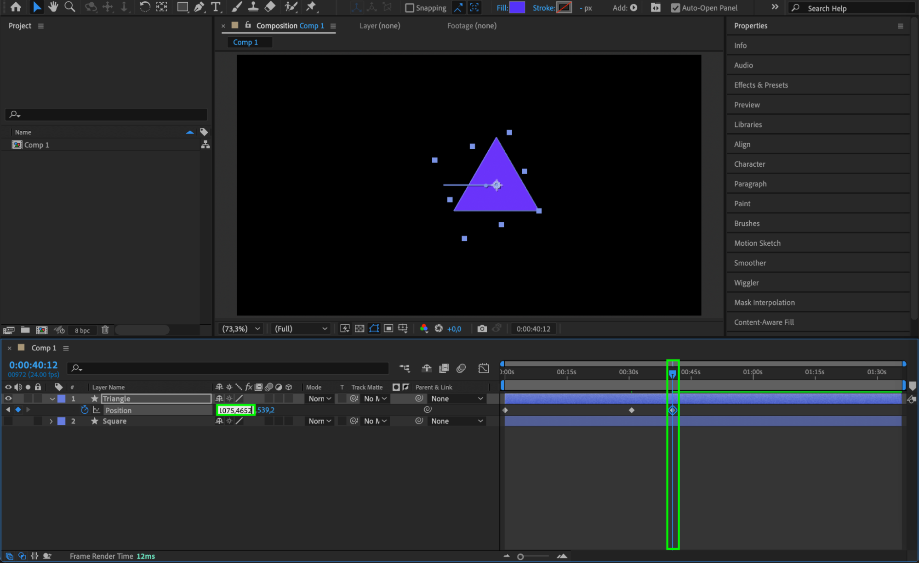Click the middle Position keyframe diamond
Image resolution: width=919 pixels, height=563 pixels.
pos(631,410)
